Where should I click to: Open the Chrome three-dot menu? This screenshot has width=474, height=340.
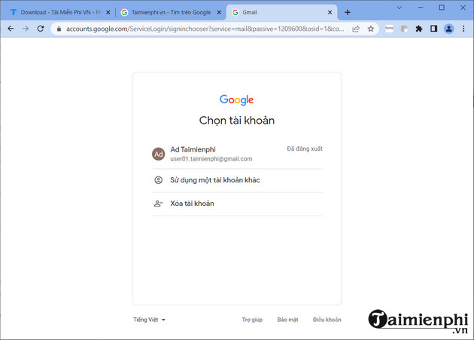[x=463, y=29]
